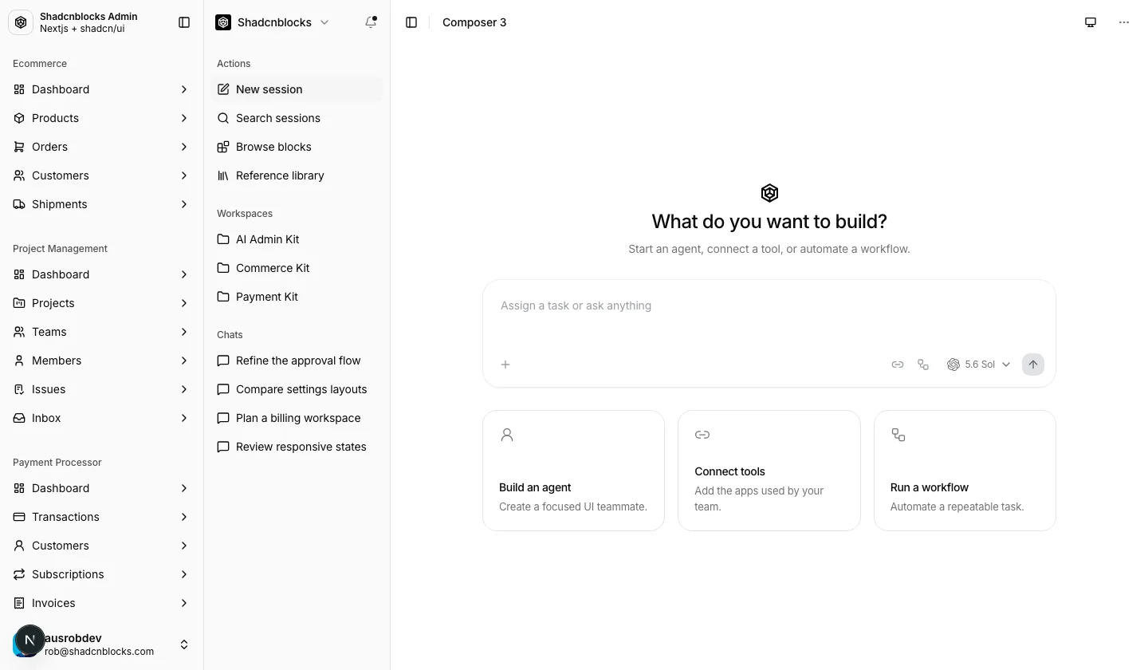The height and width of the screenshot is (670, 1148).
Task: Open the 5.6 Sol model dropdown
Action: 978,365
